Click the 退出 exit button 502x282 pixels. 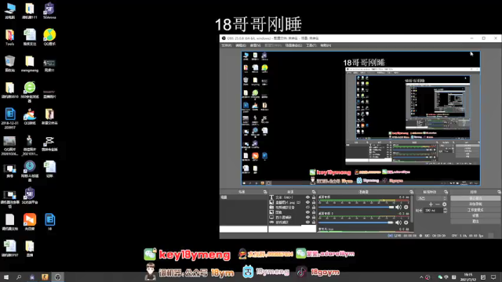pos(475,221)
